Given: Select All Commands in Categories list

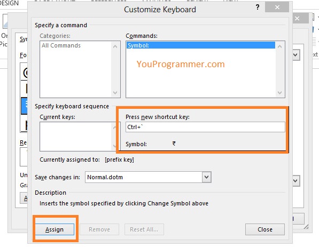Looking at the screenshot, I should point(61,45).
